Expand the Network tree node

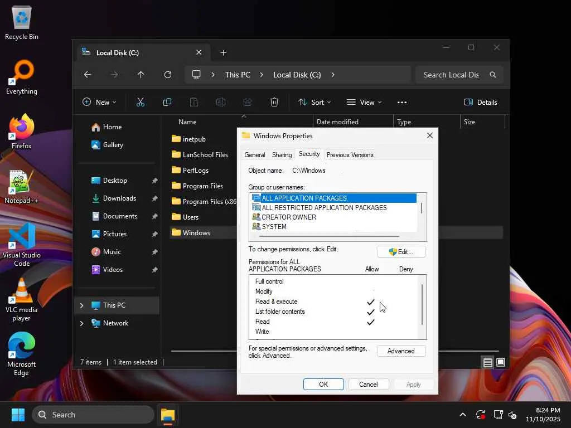82,323
